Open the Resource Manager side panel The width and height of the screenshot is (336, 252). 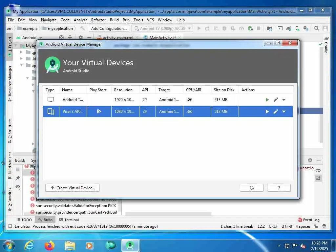pos(10,83)
